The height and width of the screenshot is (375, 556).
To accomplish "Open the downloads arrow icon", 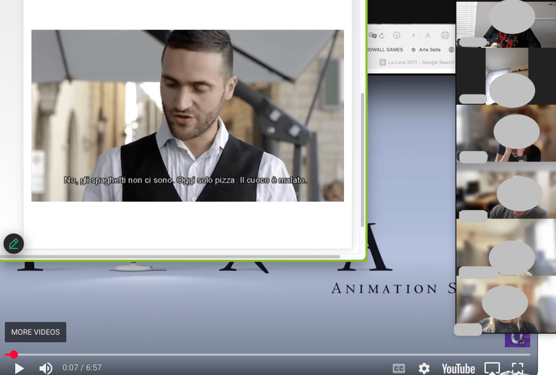I will point(397,35).
